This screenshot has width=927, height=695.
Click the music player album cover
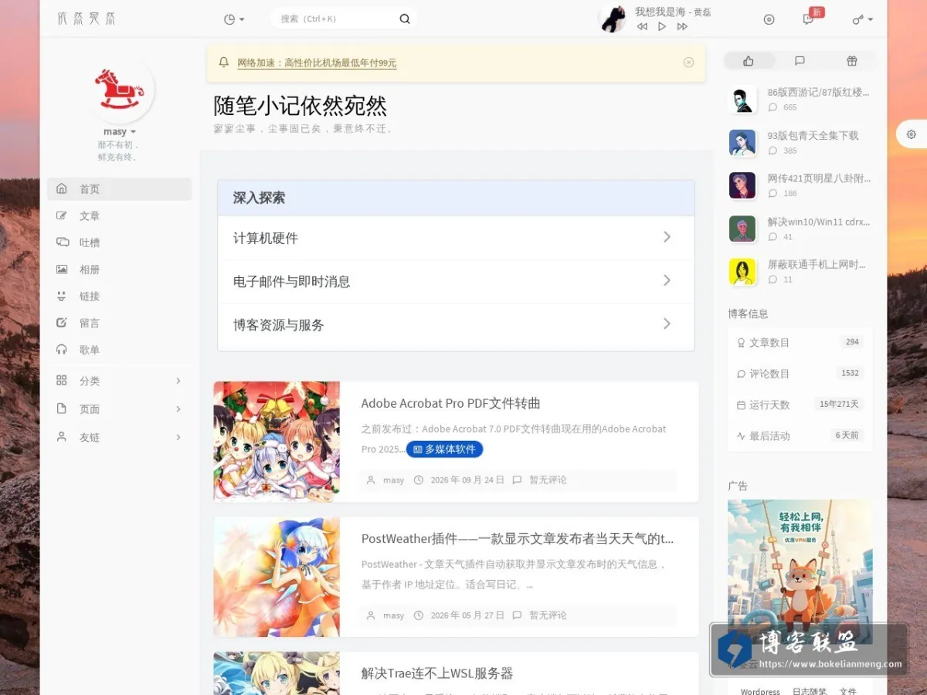[x=613, y=19]
